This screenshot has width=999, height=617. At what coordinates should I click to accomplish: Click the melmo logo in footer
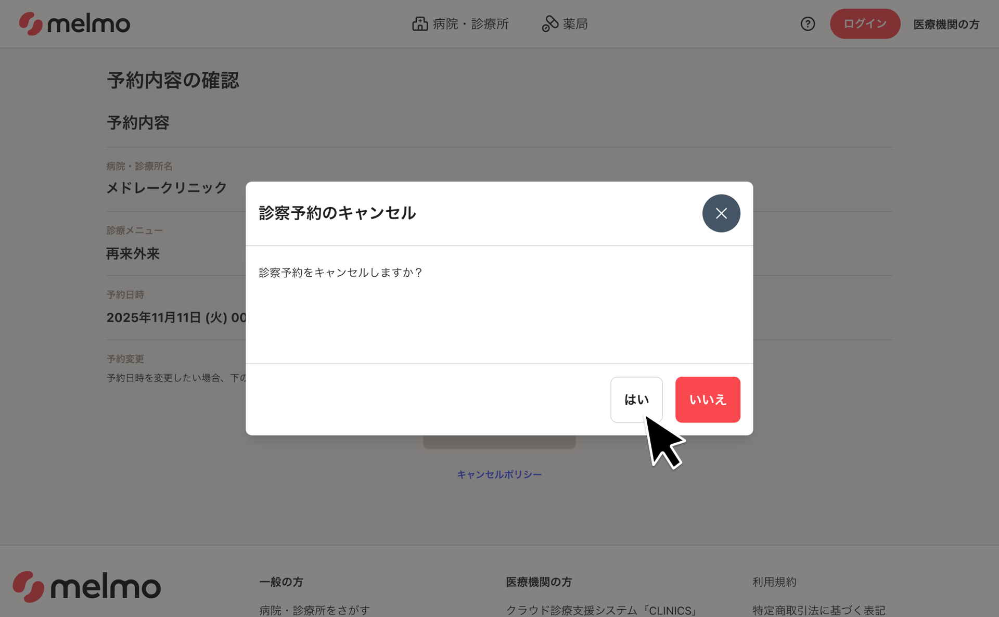click(87, 587)
